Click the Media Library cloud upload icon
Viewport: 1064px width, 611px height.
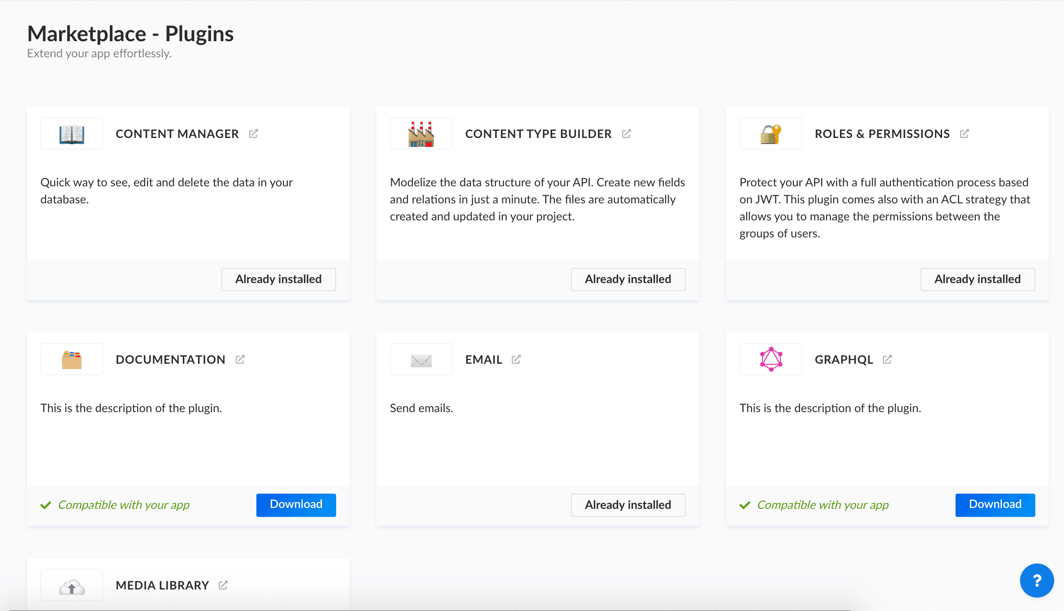click(x=72, y=587)
